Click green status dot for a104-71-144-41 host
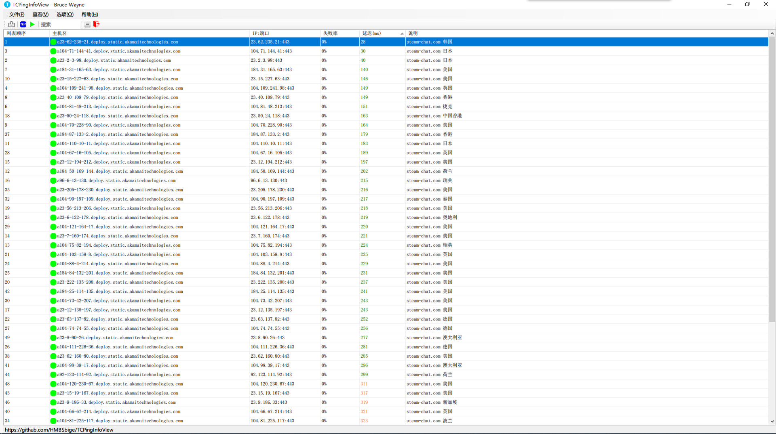Screen dimensions: 776x434 pos(53,51)
